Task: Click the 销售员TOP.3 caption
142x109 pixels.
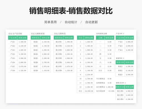Action: pos(121,83)
